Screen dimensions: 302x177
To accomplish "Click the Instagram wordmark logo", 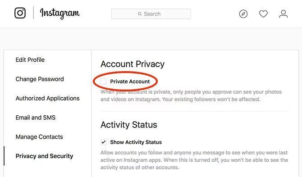I will (59, 14).
